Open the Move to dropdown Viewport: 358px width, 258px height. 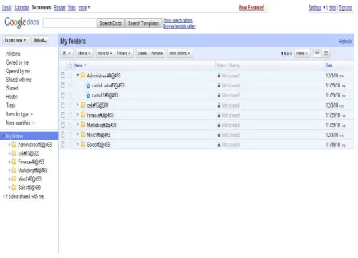(105, 54)
